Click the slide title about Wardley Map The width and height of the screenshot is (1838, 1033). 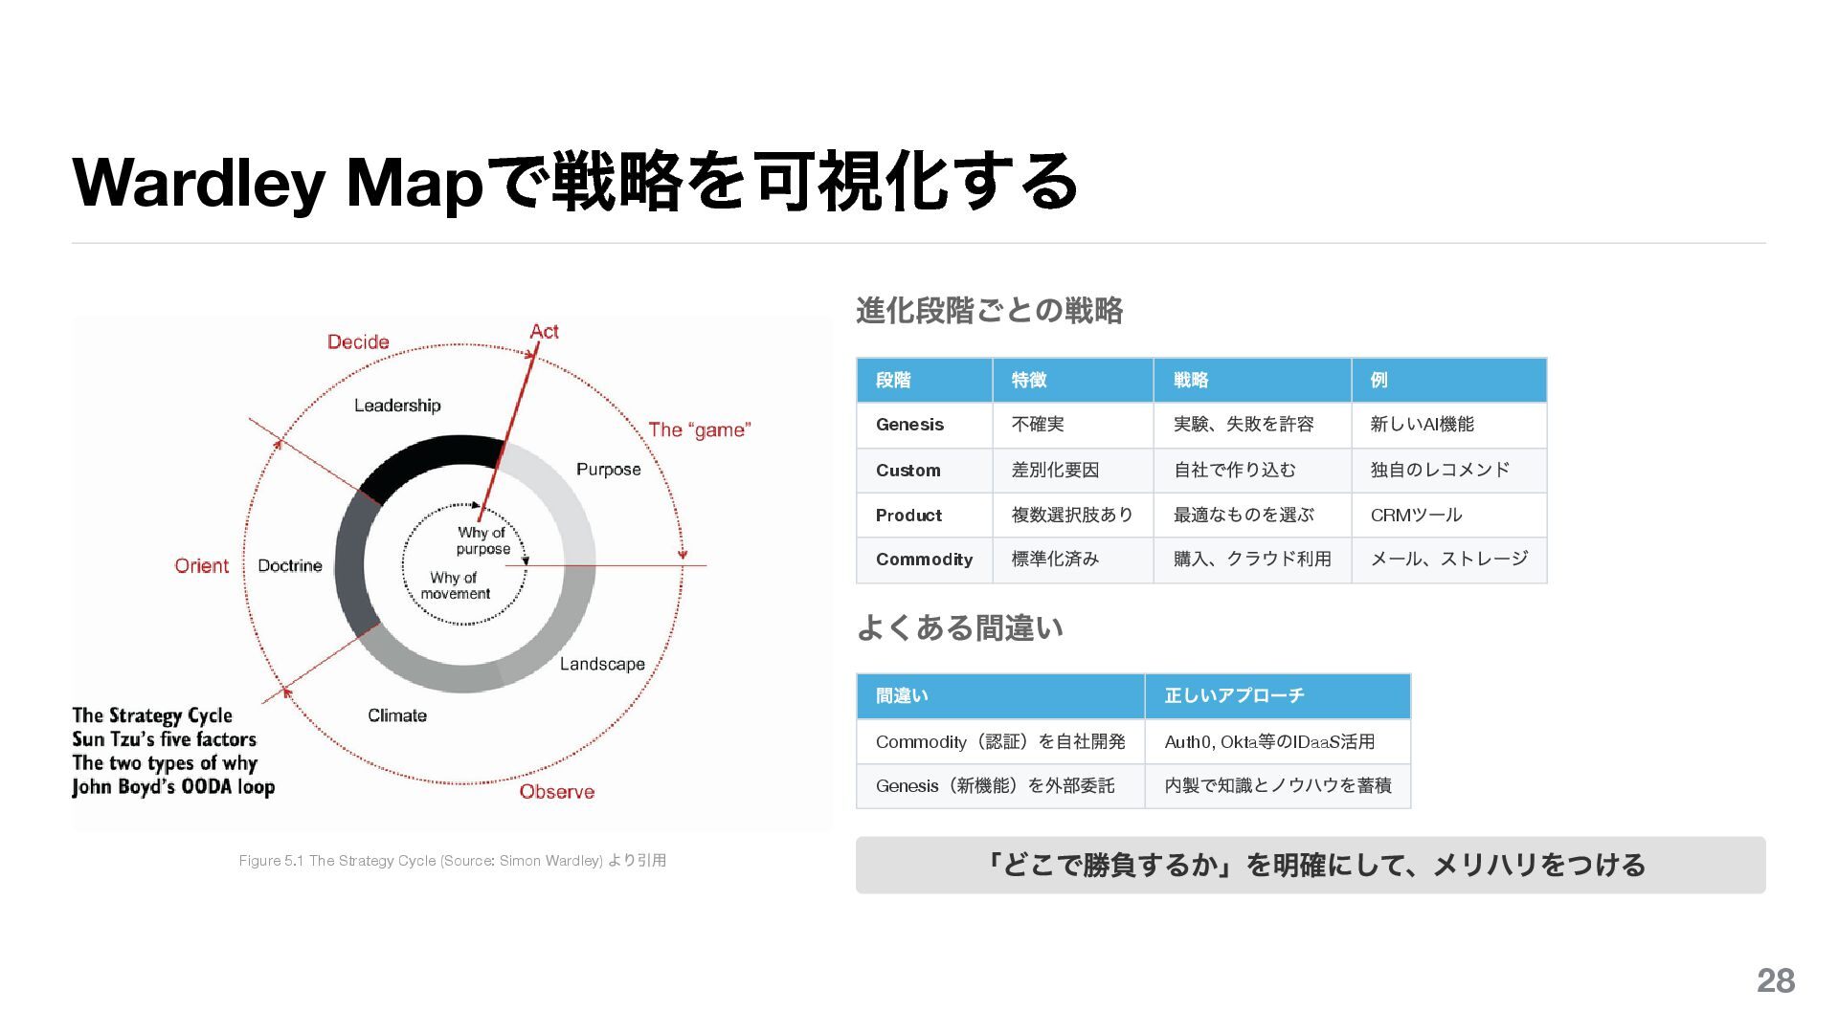(x=574, y=182)
